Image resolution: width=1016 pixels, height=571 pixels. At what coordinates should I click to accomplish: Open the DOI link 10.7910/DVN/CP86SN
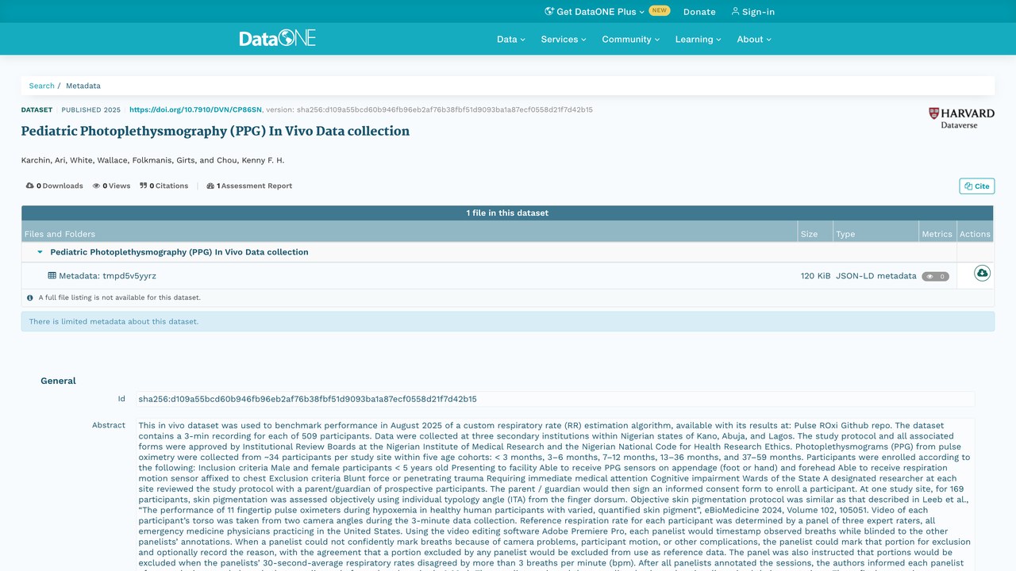tap(195, 109)
